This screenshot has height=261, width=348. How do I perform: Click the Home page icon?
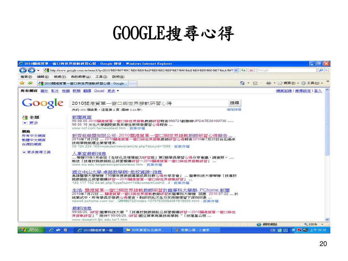[242, 83]
